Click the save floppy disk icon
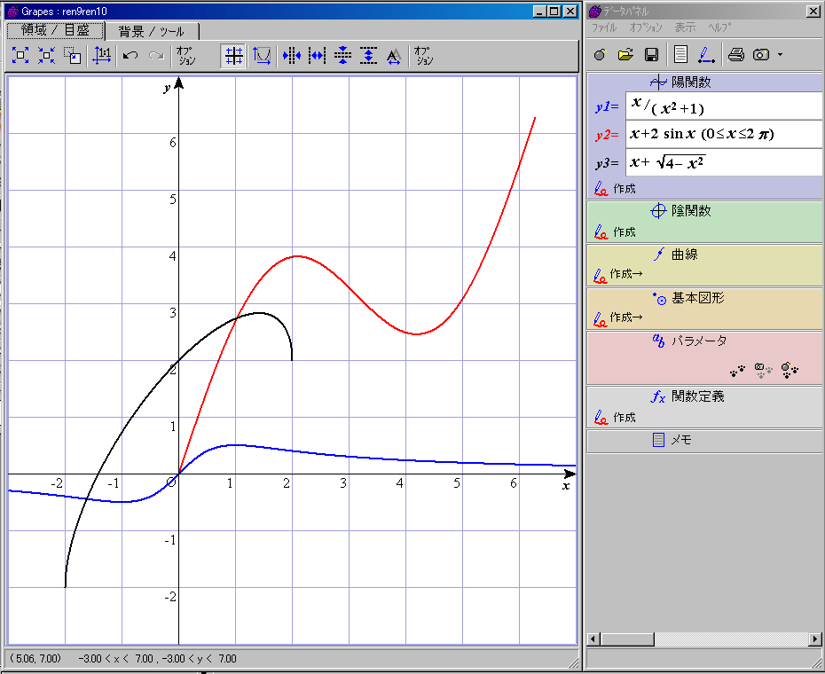The width and height of the screenshot is (825, 674). tap(651, 54)
